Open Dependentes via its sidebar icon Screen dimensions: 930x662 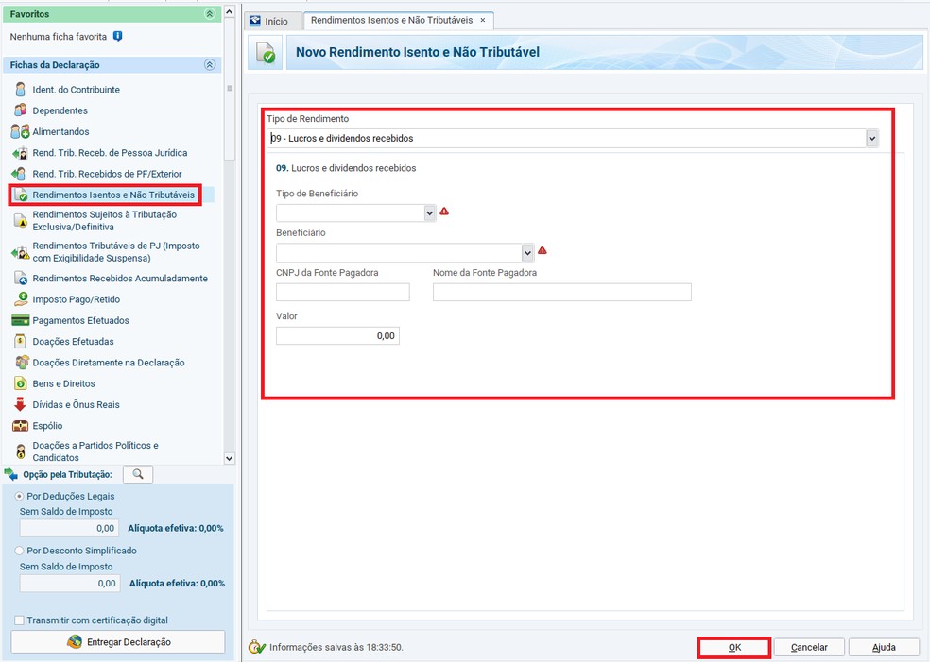[20, 110]
